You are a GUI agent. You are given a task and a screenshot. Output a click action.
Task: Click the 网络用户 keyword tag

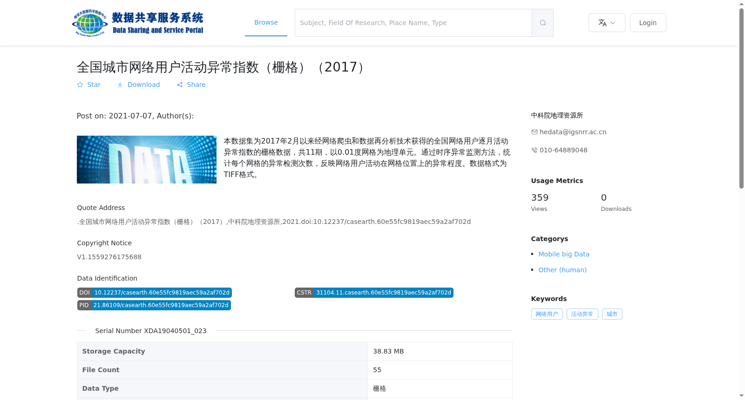547,314
